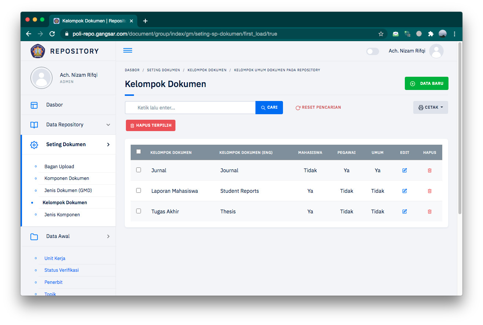
Task: Delete the Jurnal row using trash icon
Action: pyautogui.click(x=429, y=170)
